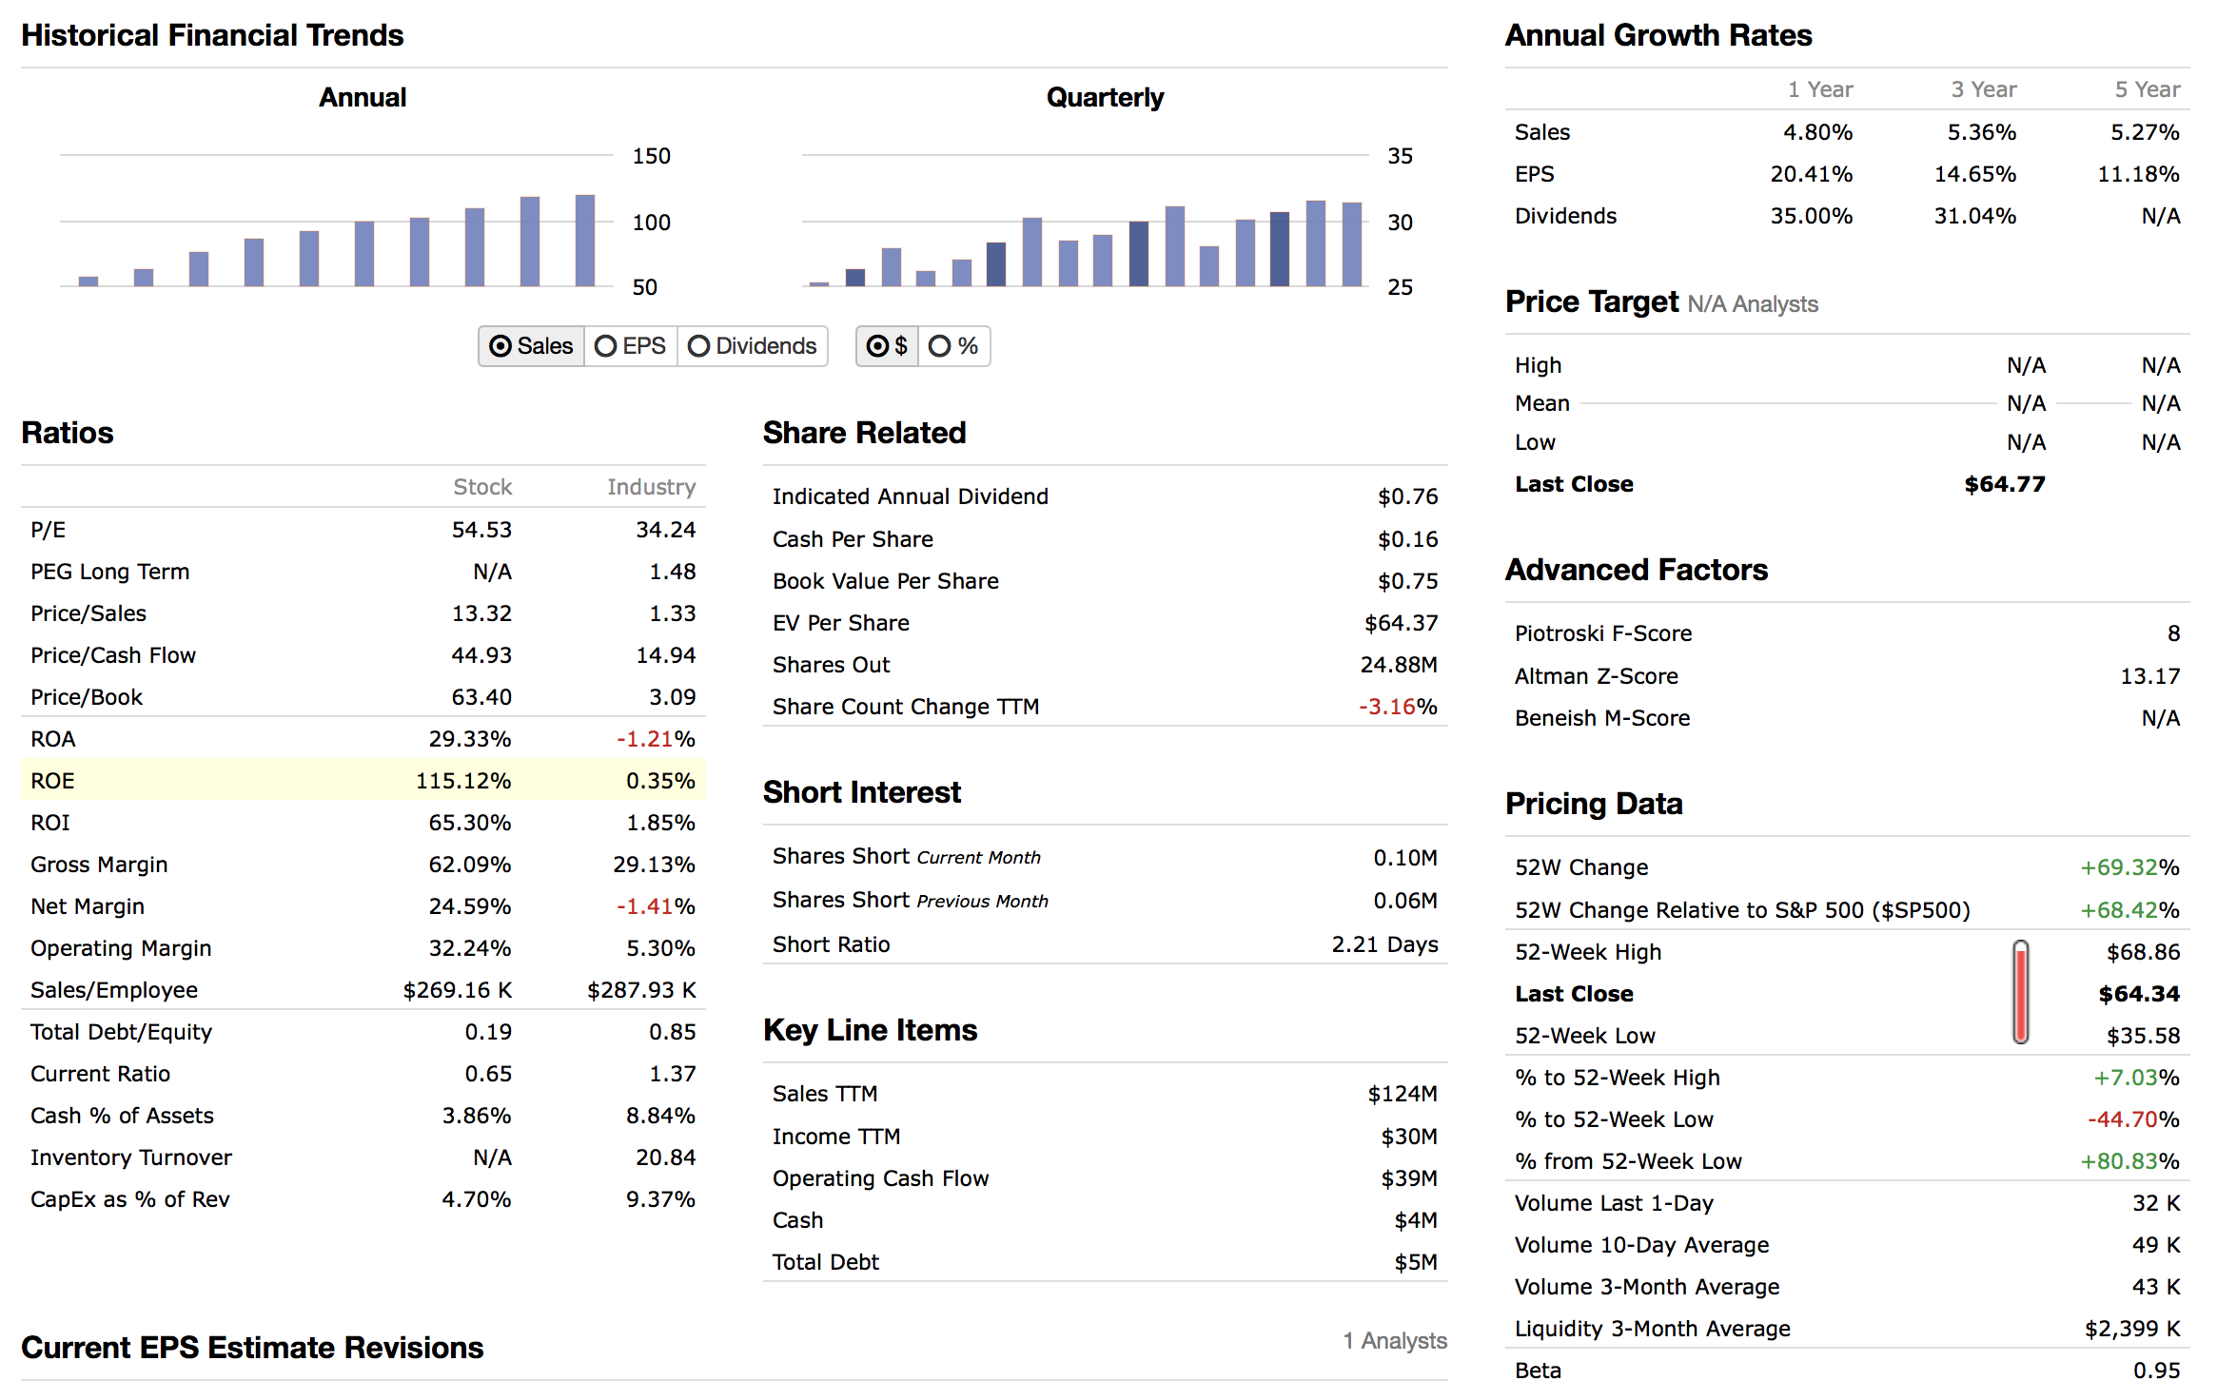Click the highlighted ROE row
The height and width of the screenshot is (1400, 2217).
(363, 781)
